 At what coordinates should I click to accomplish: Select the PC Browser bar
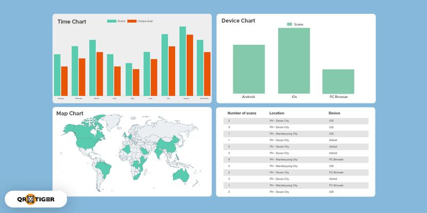[338, 81]
